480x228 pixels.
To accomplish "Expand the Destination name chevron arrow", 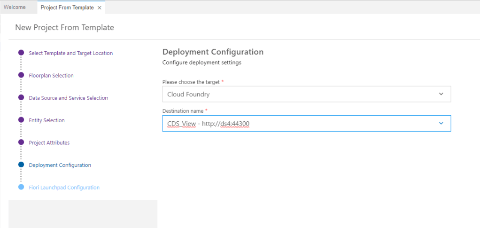I will tap(441, 124).
